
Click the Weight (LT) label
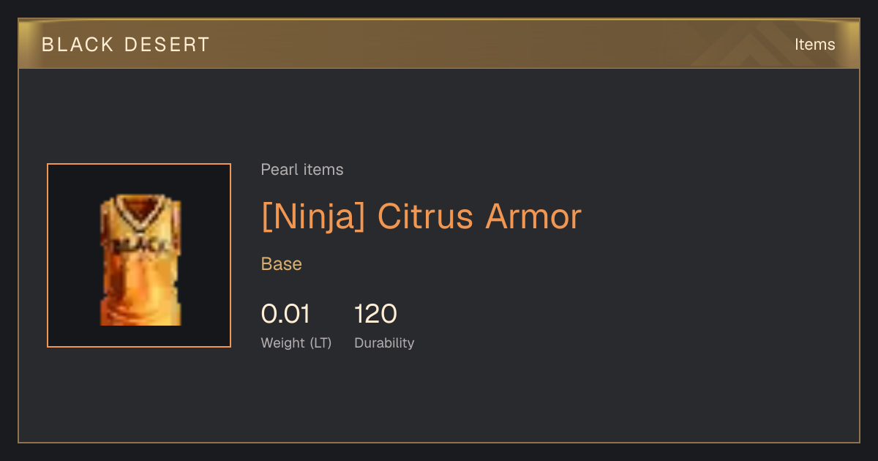296,342
